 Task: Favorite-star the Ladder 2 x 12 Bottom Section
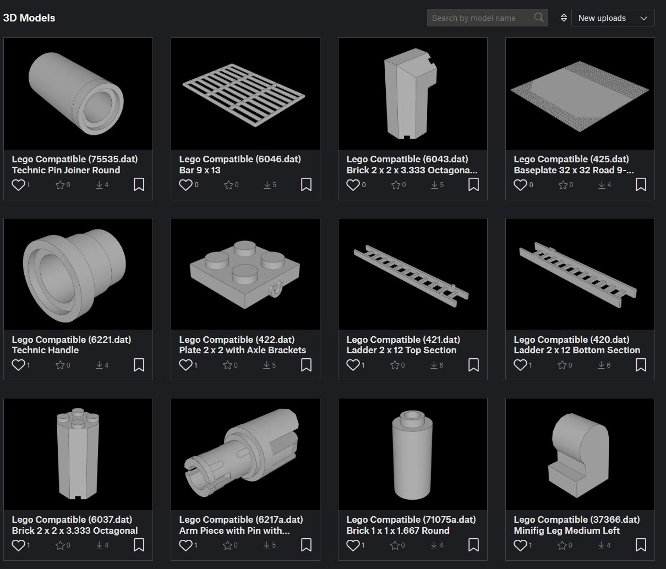(562, 365)
